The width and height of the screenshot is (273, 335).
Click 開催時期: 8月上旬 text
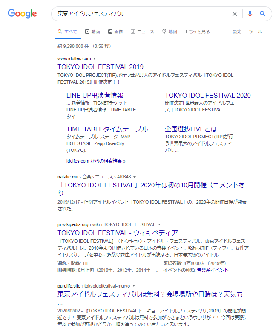[x=108, y=270]
